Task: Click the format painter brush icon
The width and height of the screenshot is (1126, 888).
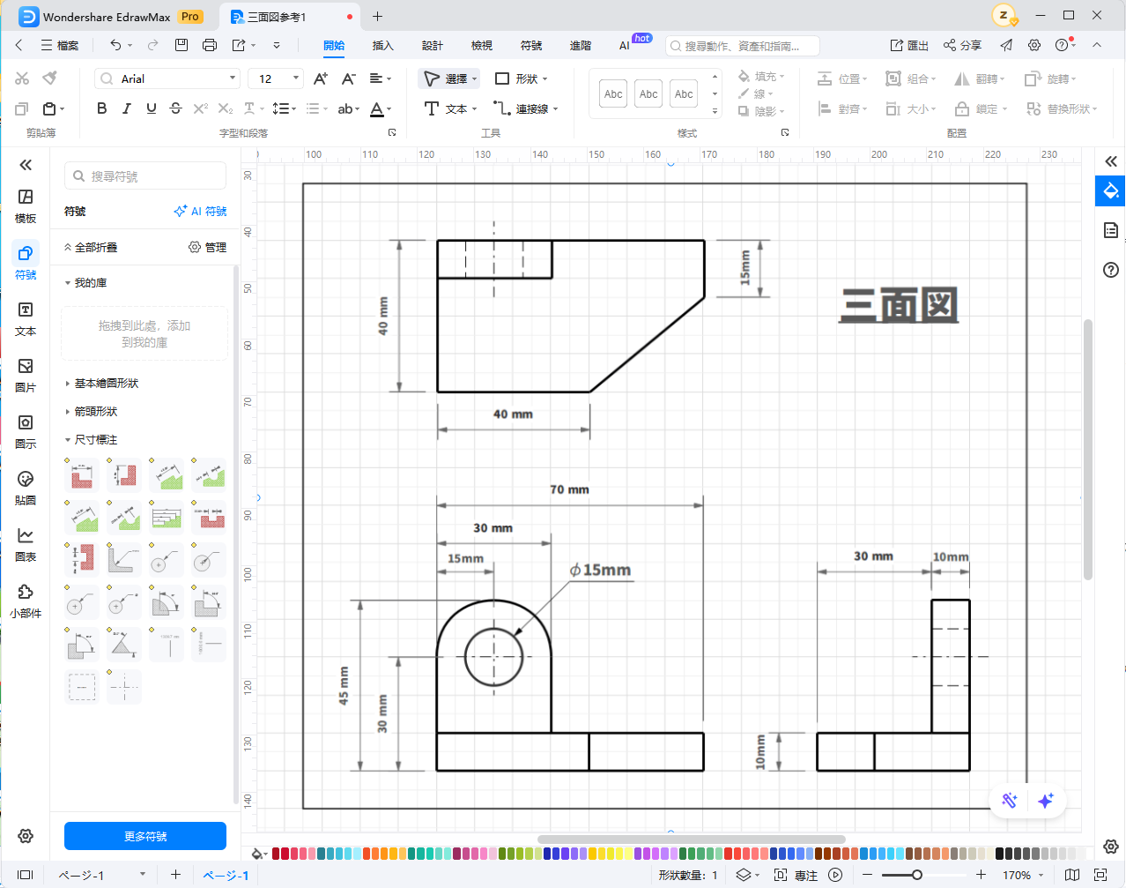Action: (50, 78)
